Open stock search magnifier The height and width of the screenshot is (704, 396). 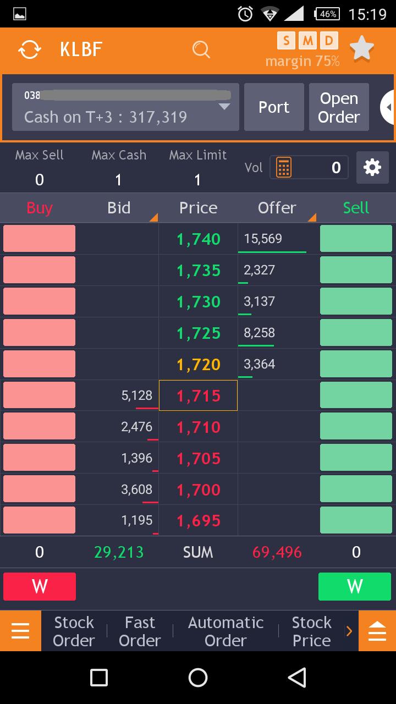click(x=201, y=50)
